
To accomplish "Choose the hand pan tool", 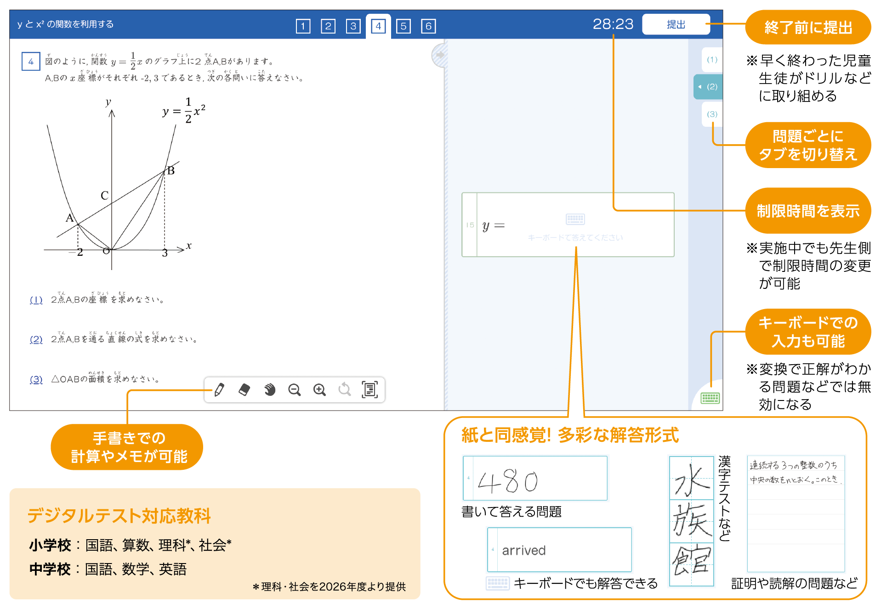I will [x=269, y=390].
